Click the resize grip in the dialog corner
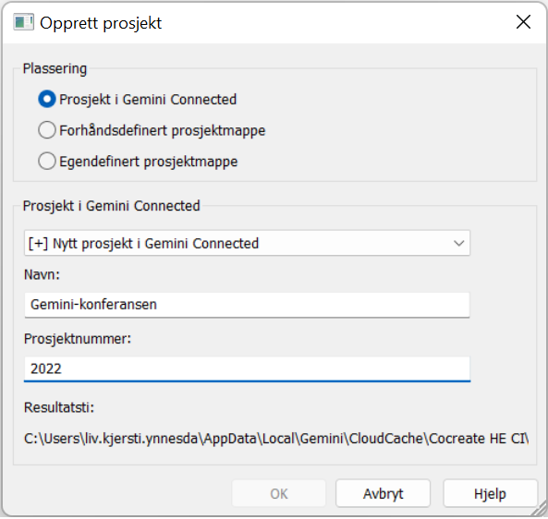This screenshot has width=548, height=519. point(540,509)
